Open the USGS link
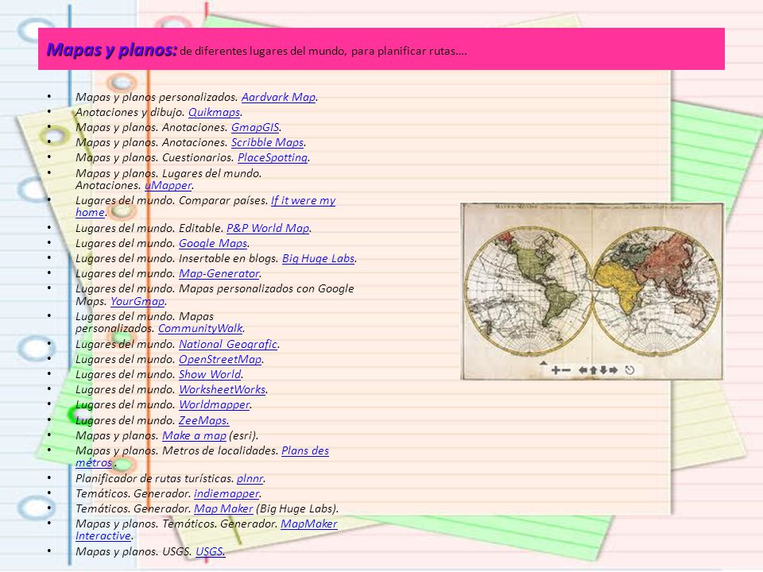 tap(210, 551)
